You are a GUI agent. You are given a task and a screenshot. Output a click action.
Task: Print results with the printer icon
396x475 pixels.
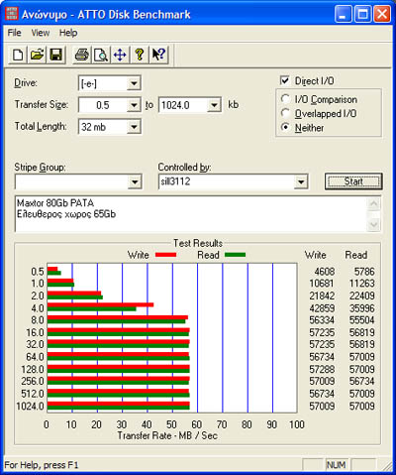click(81, 55)
